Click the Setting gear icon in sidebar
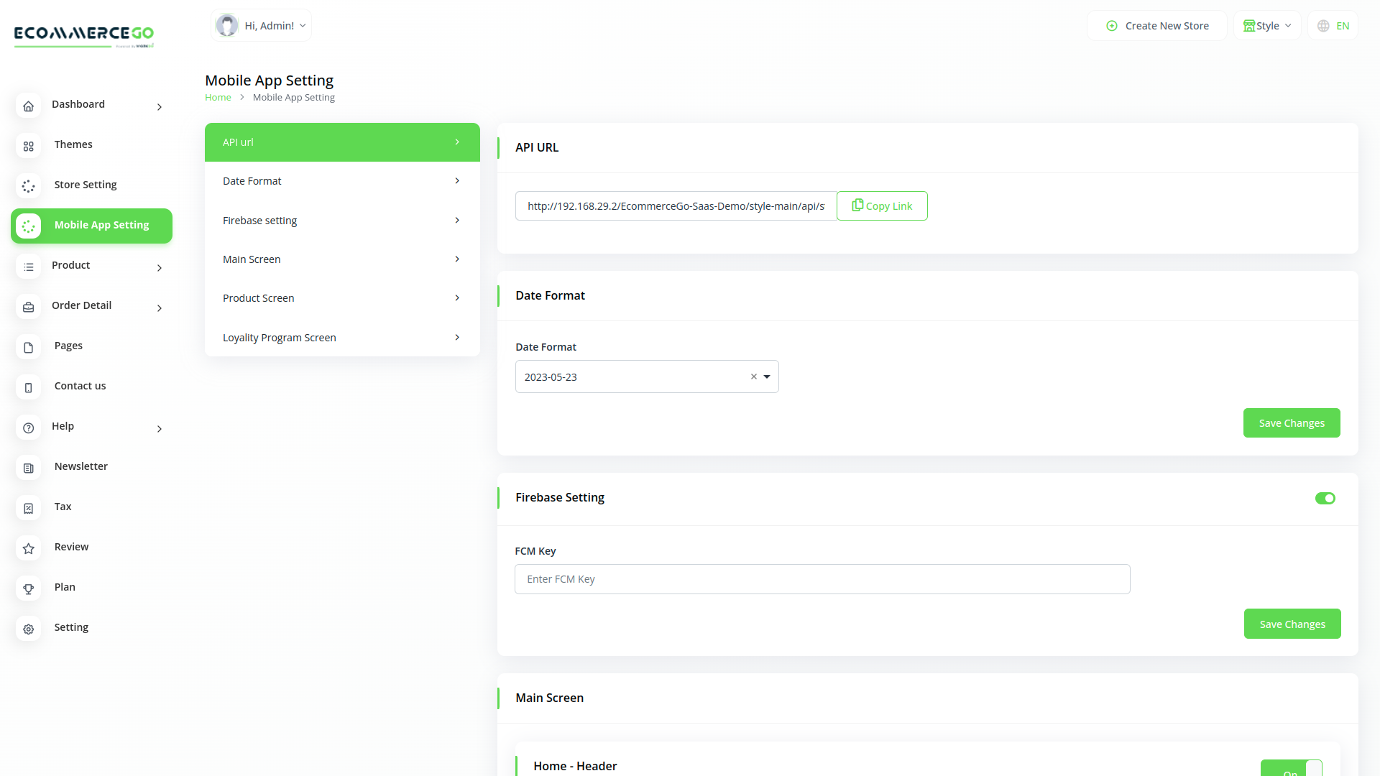 (x=29, y=629)
